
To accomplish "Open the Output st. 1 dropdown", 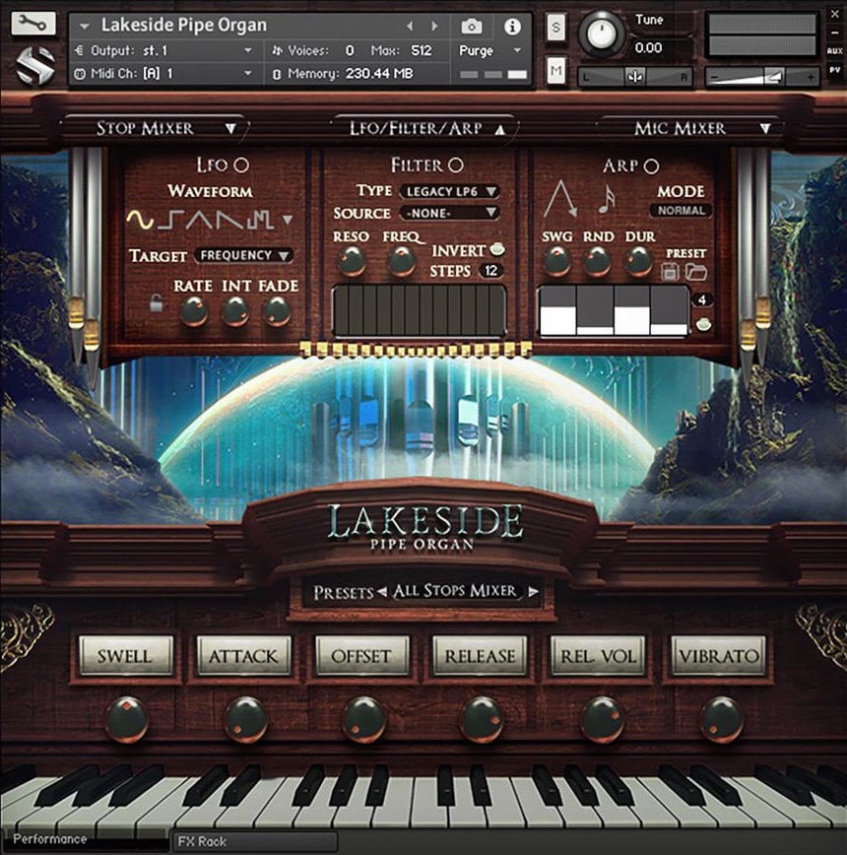I will click(x=166, y=50).
